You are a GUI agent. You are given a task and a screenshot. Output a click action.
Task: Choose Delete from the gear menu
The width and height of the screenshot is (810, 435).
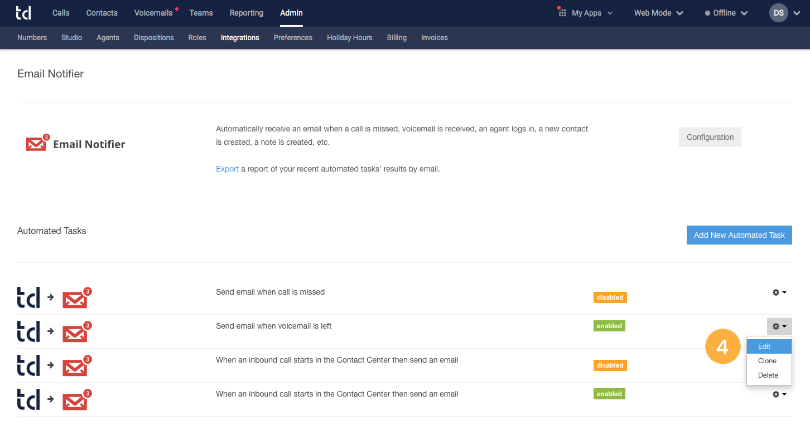click(x=769, y=375)
